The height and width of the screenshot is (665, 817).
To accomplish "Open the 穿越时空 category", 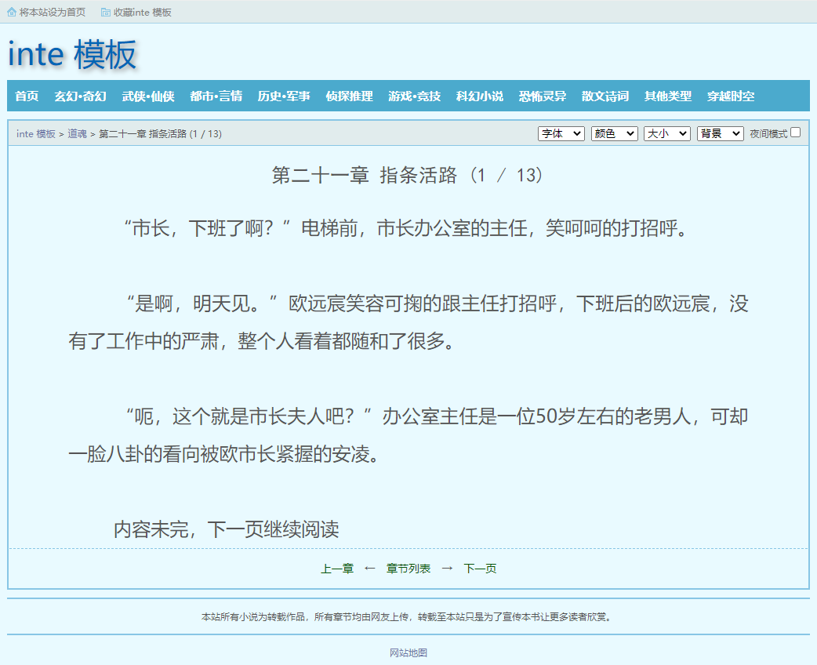I will pos(730,96).
